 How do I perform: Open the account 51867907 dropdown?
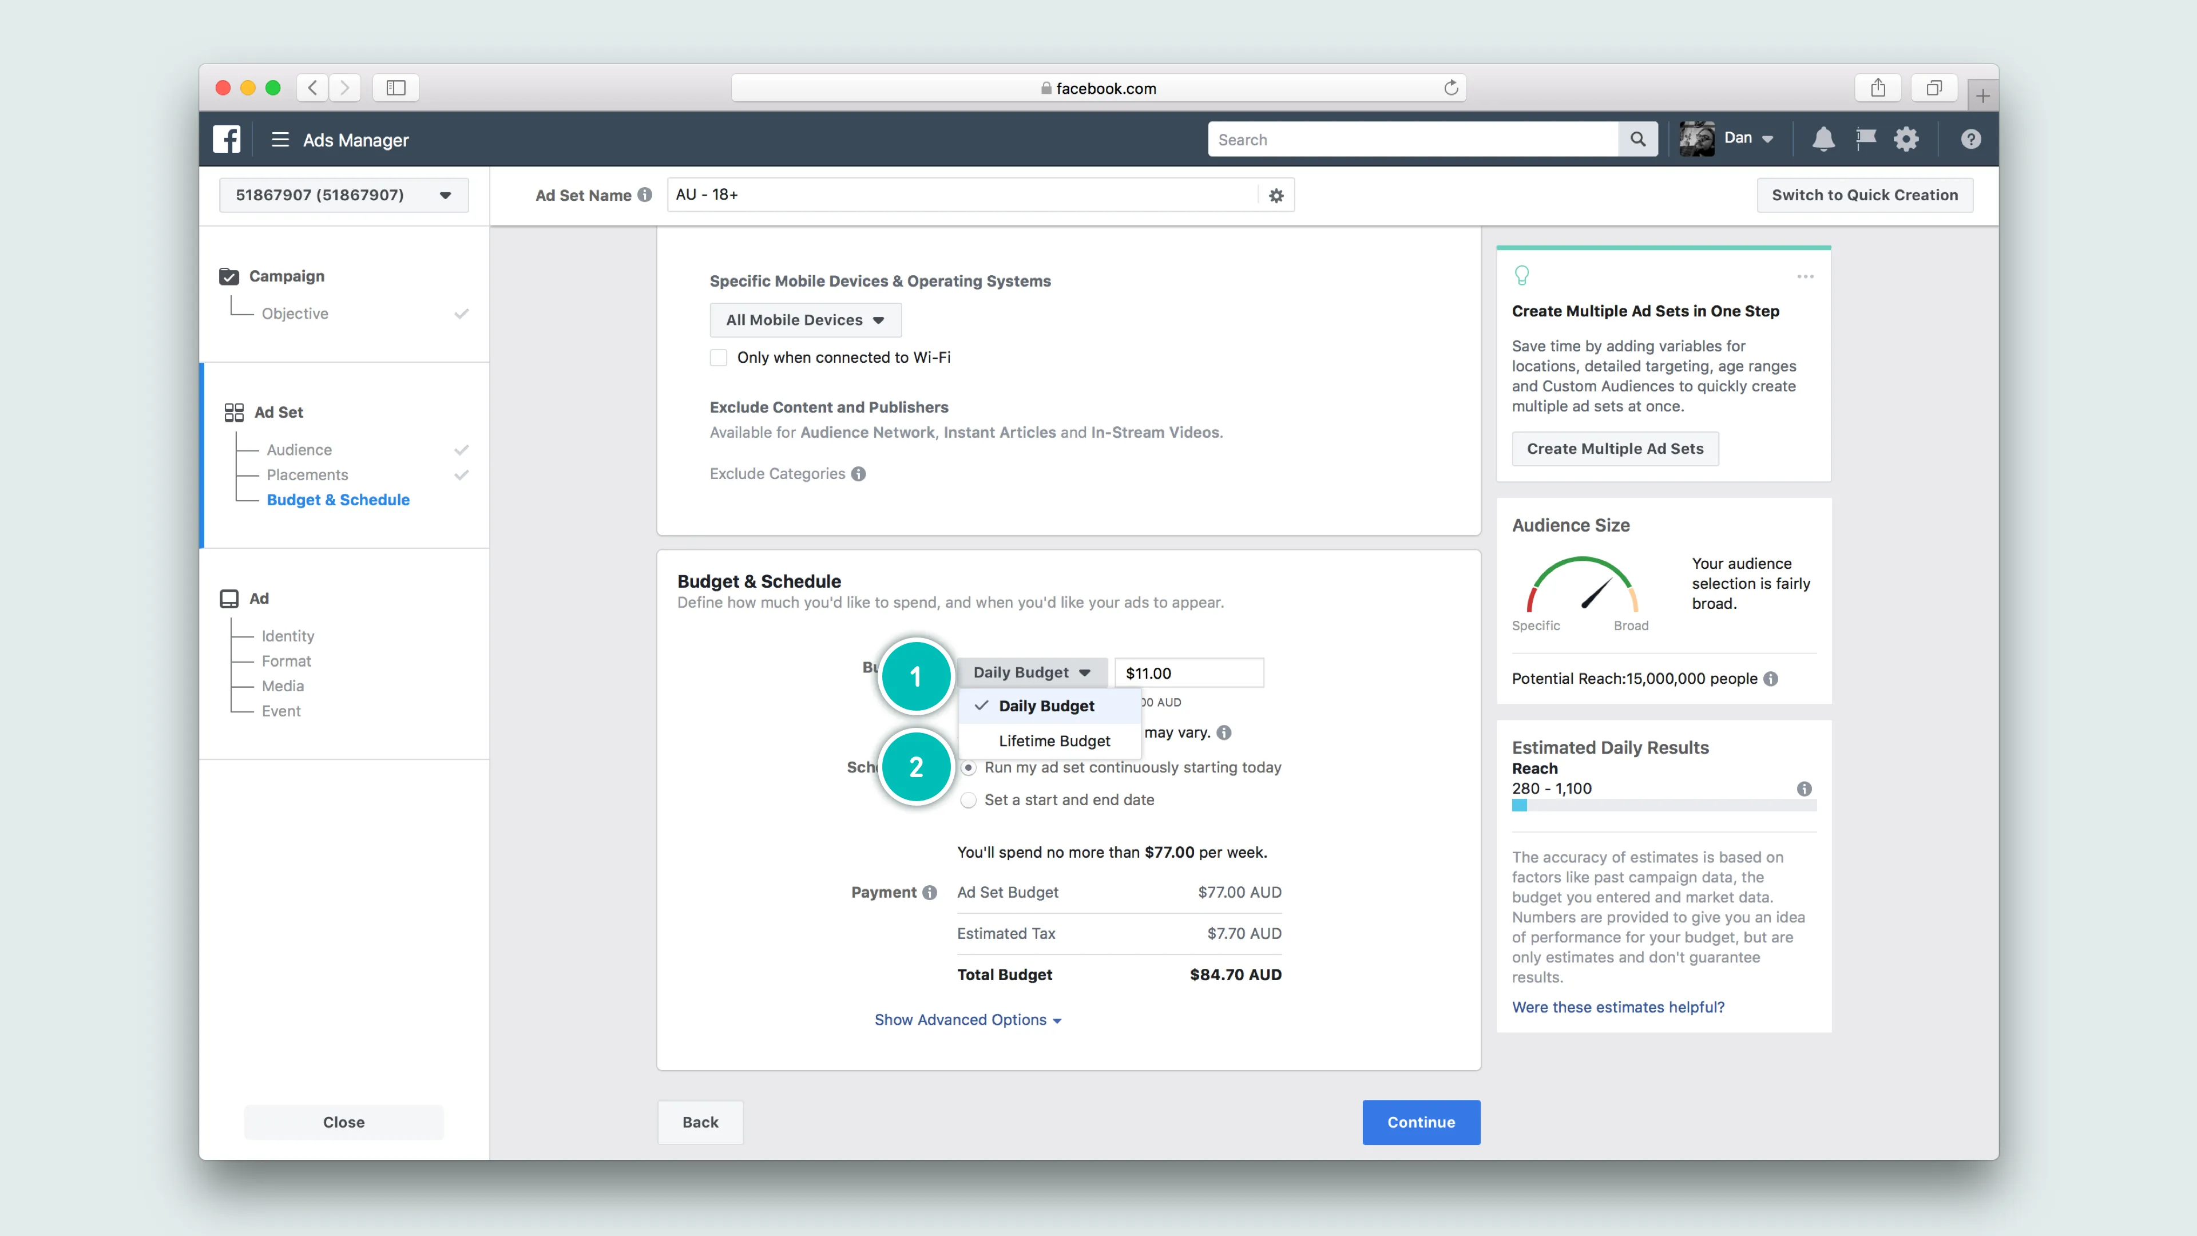coord(343,195)
